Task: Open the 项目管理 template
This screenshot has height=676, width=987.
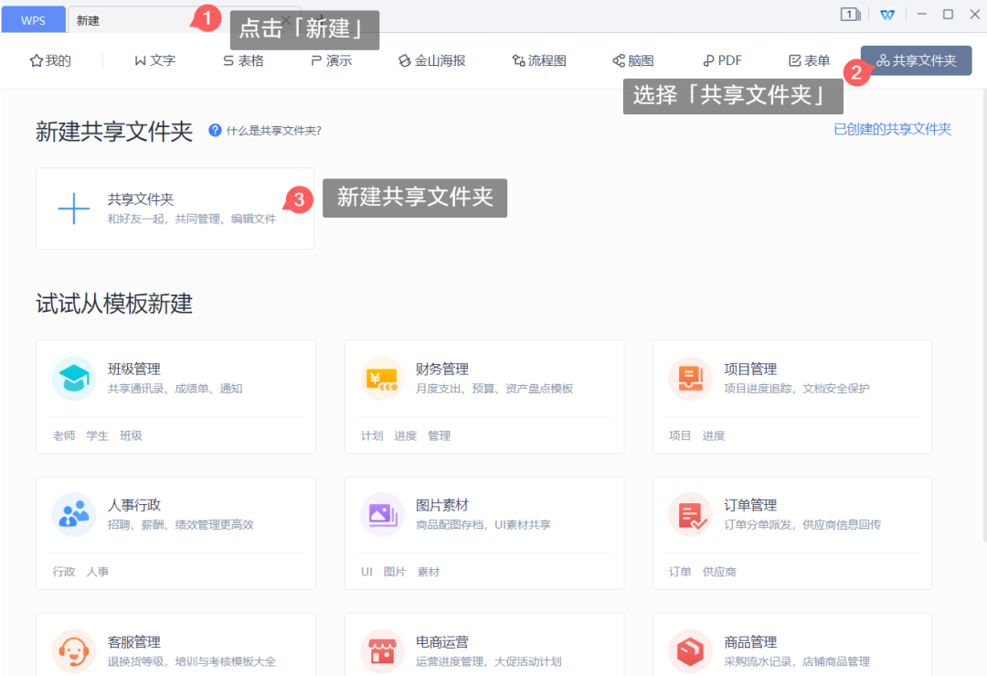Action: 791,396
